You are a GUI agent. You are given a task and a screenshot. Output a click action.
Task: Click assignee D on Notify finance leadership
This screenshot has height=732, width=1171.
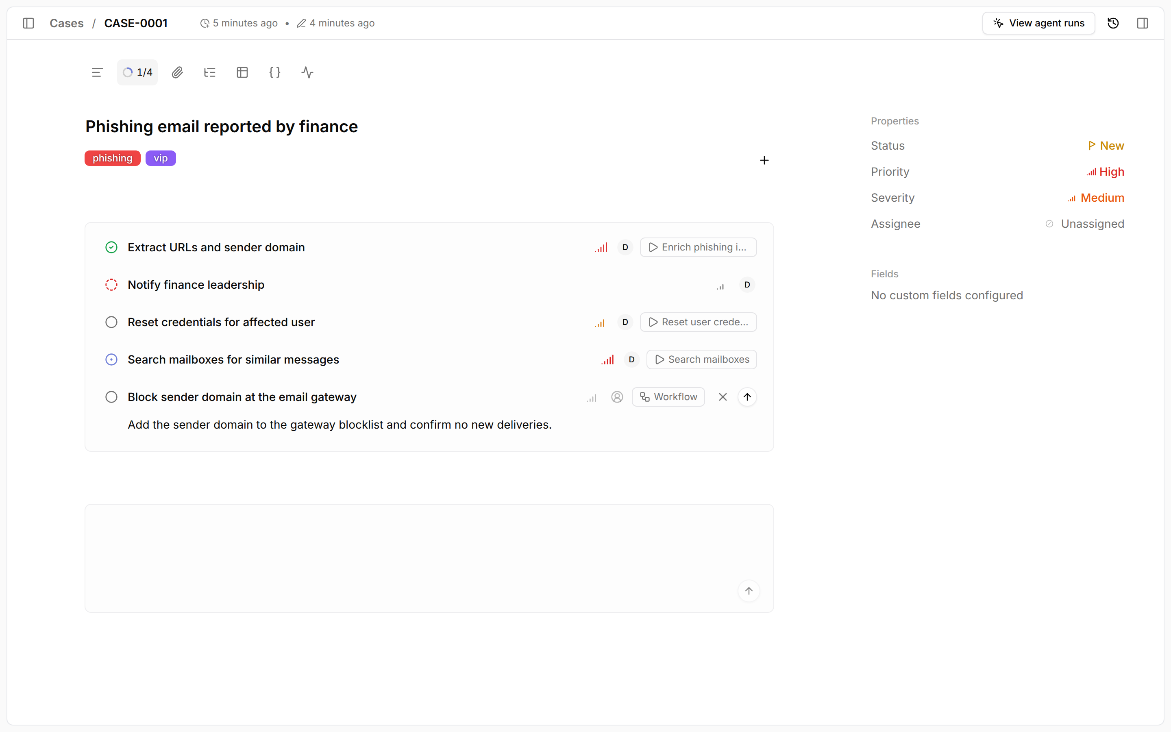click(747, 285)
